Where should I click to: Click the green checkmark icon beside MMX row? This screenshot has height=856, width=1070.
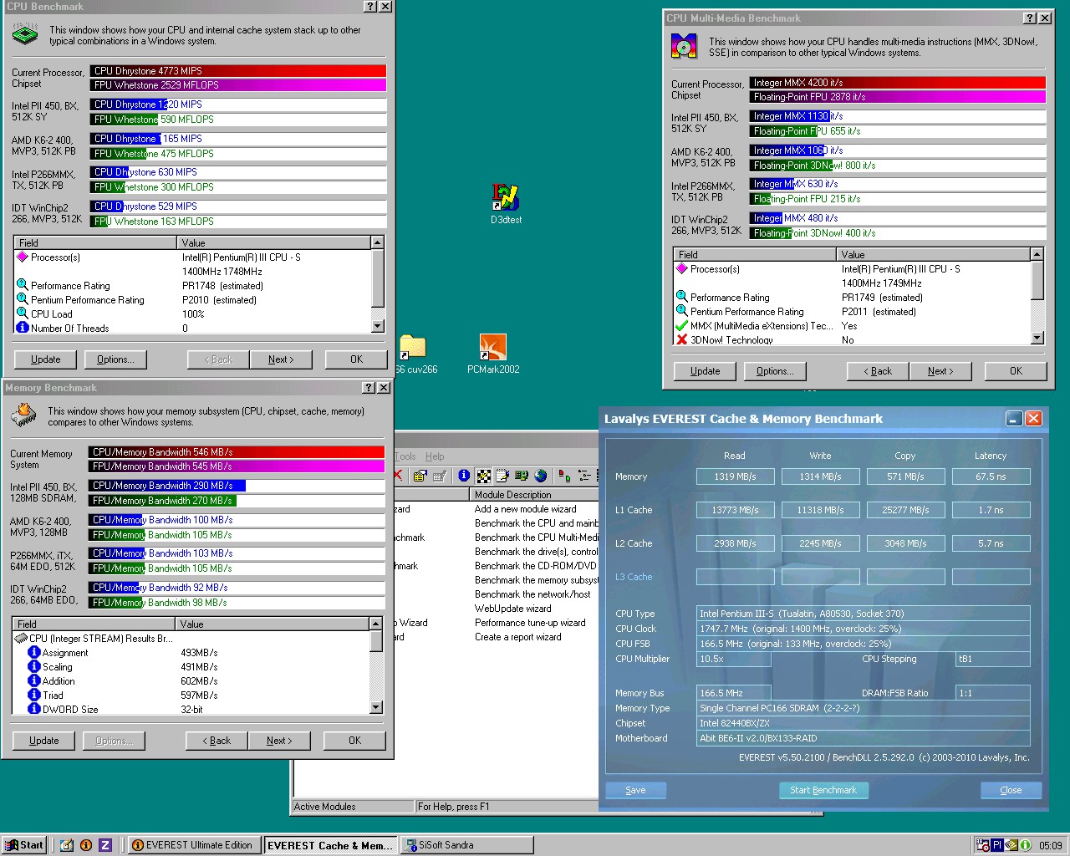(x=681, y=325)
